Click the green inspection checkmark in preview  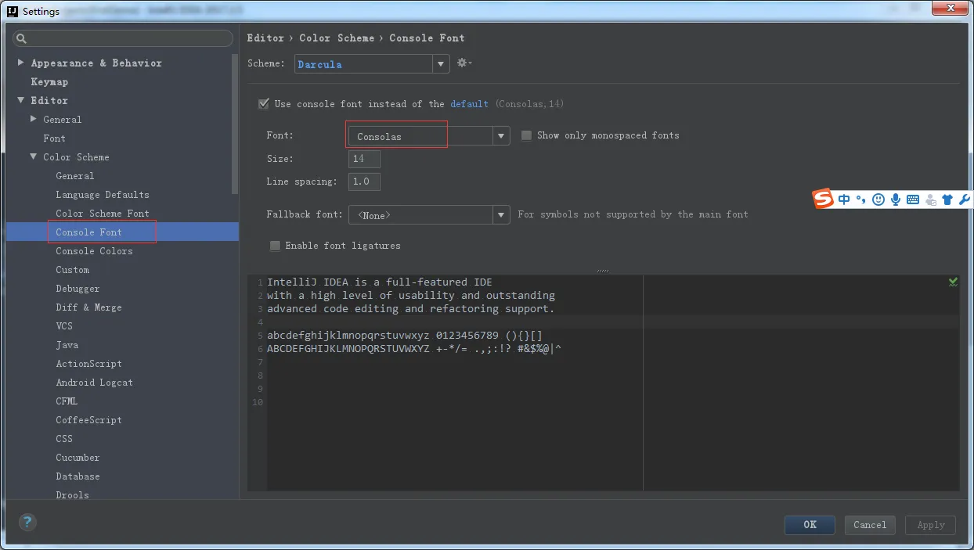tap(953, 282)
